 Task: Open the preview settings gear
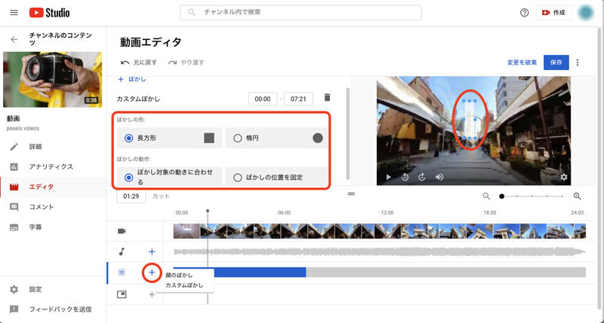click(x=563, y=177)
